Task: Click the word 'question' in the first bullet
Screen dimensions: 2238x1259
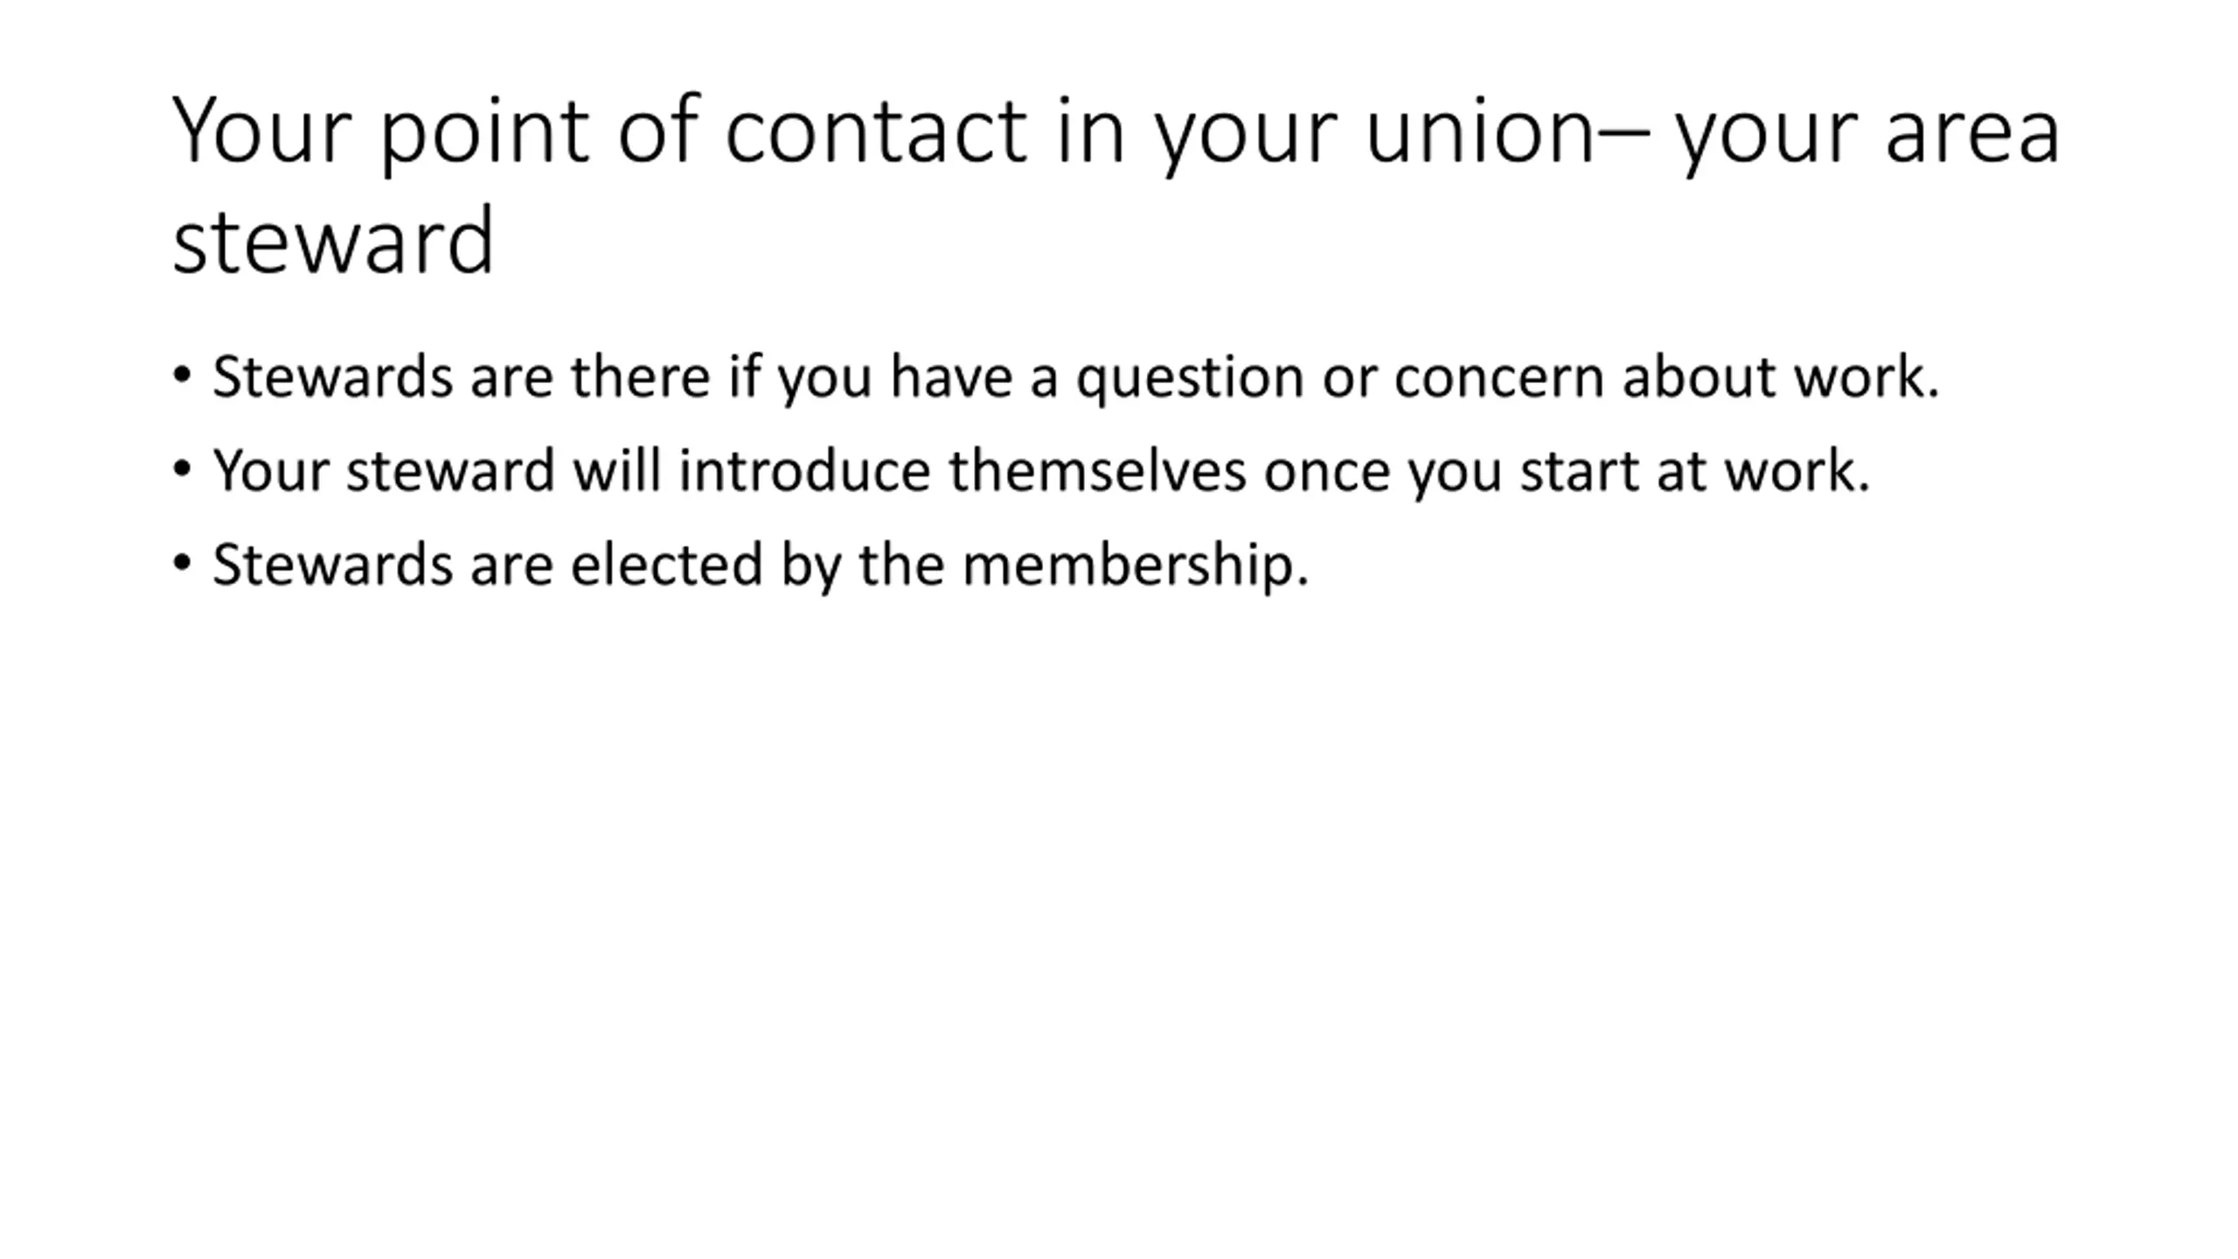Action: pyautogui.click(x=1191, y=379)
